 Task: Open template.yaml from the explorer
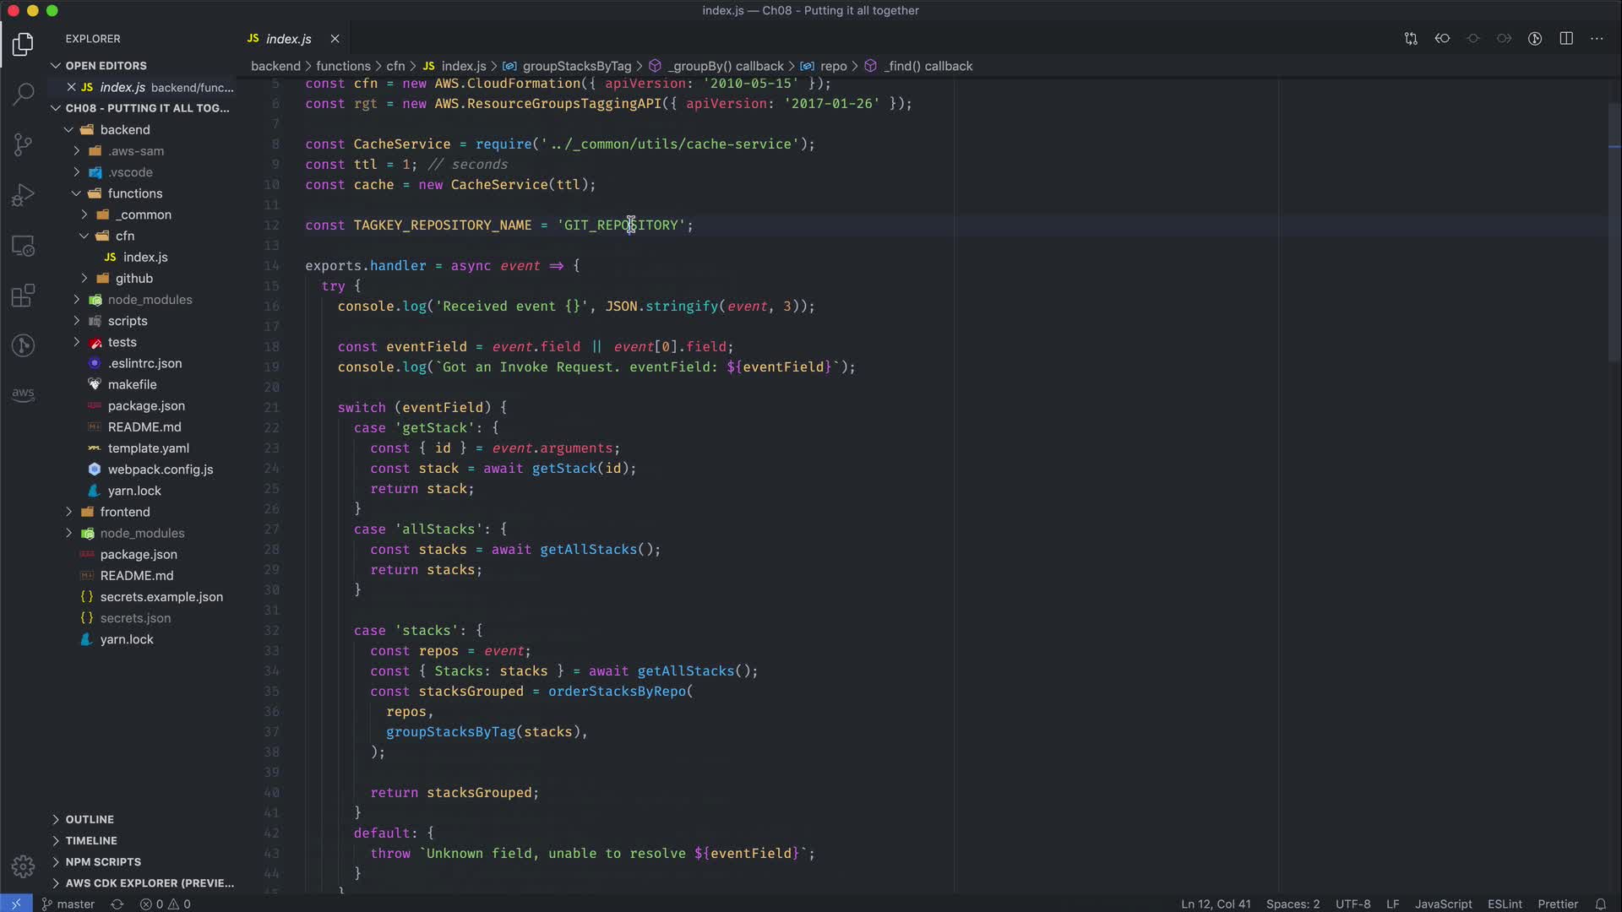(148, 448)
